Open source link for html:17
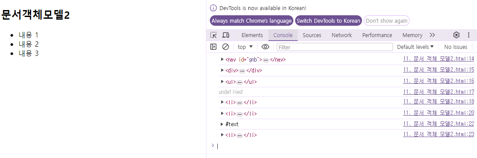The width and height of the screenshot is (477, 158). (x=439, y=92)
